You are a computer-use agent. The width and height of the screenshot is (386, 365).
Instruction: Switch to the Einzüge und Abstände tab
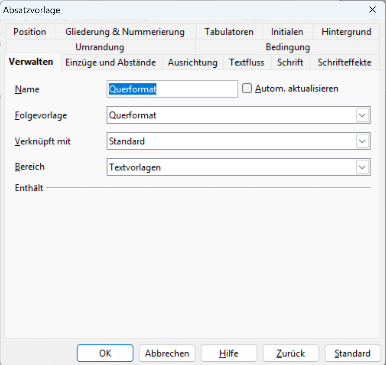[x=111, y=62]
